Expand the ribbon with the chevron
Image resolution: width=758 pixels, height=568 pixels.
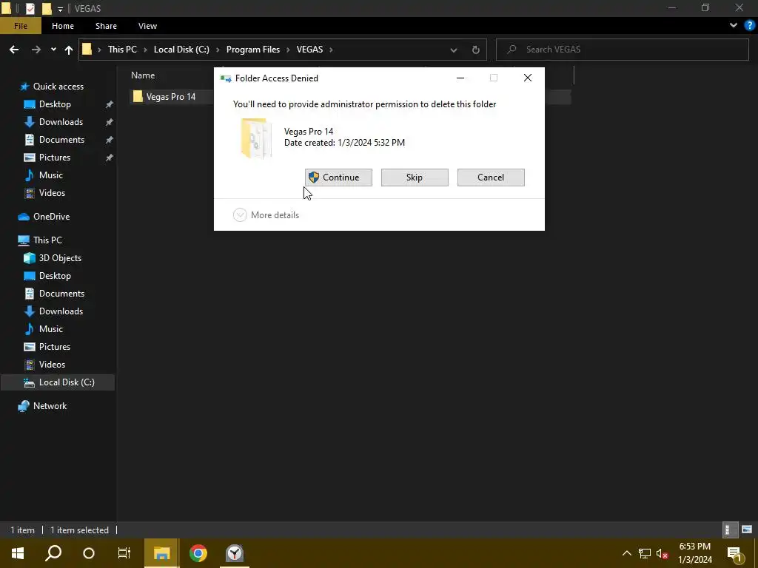[x=734, y=26]
